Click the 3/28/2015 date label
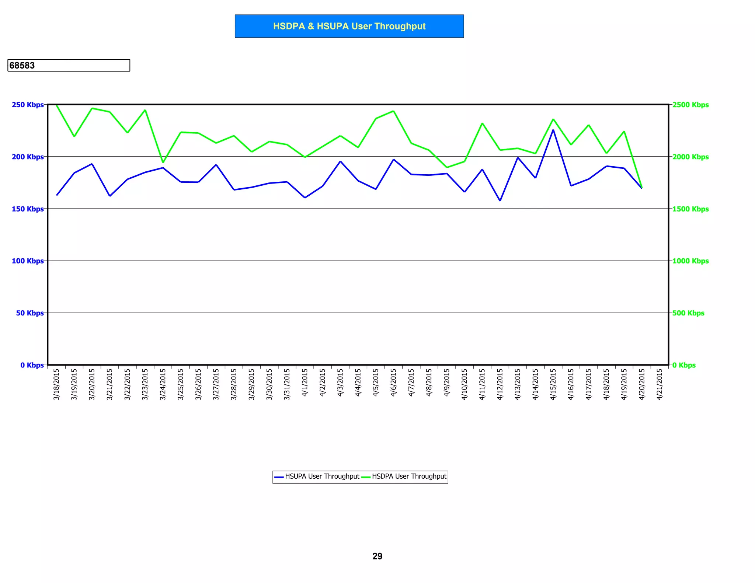The height and width of the screenshot is (583, 755). point(234,384)
